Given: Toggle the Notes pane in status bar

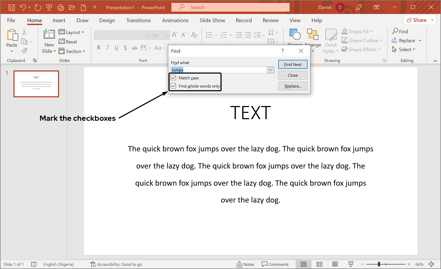Looking at the screenshot, I should click(245, 264).
